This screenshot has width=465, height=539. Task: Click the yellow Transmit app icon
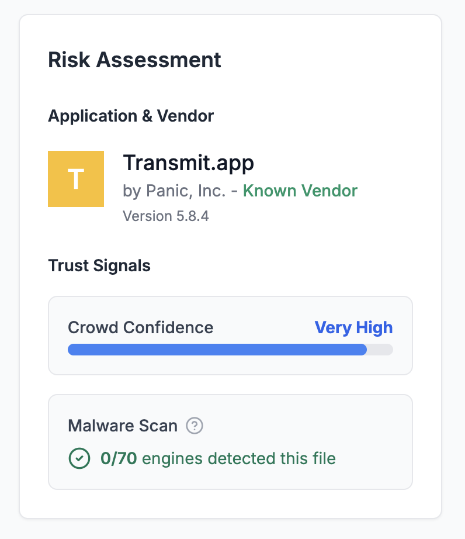[76, 179]
